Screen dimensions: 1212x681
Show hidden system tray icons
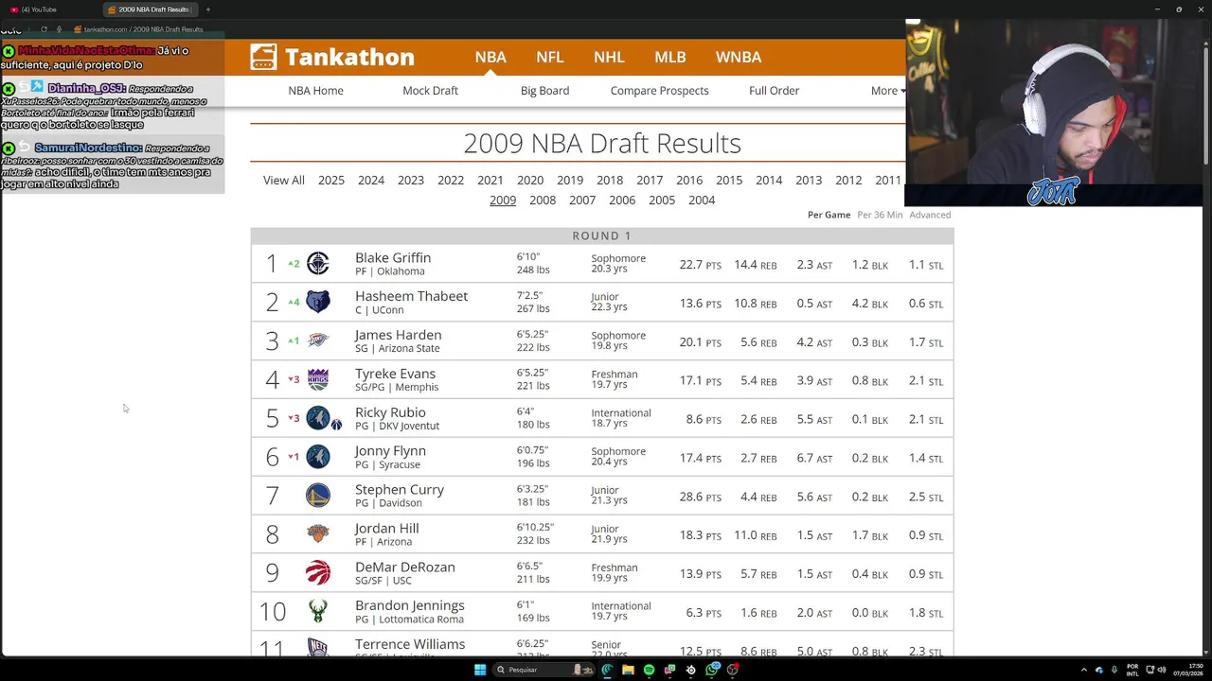click(x=1085, y=670)
